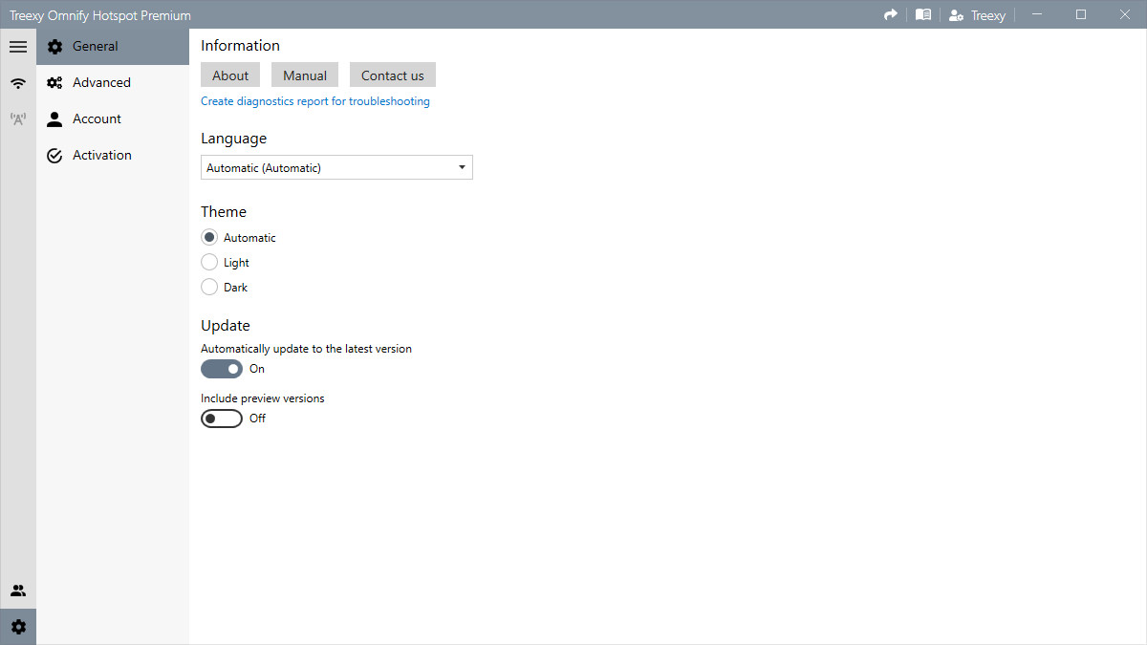The width and height of the screenshot is (1147, 645).
Task: Open the connected clients panel icon
Action: point(17,590)
